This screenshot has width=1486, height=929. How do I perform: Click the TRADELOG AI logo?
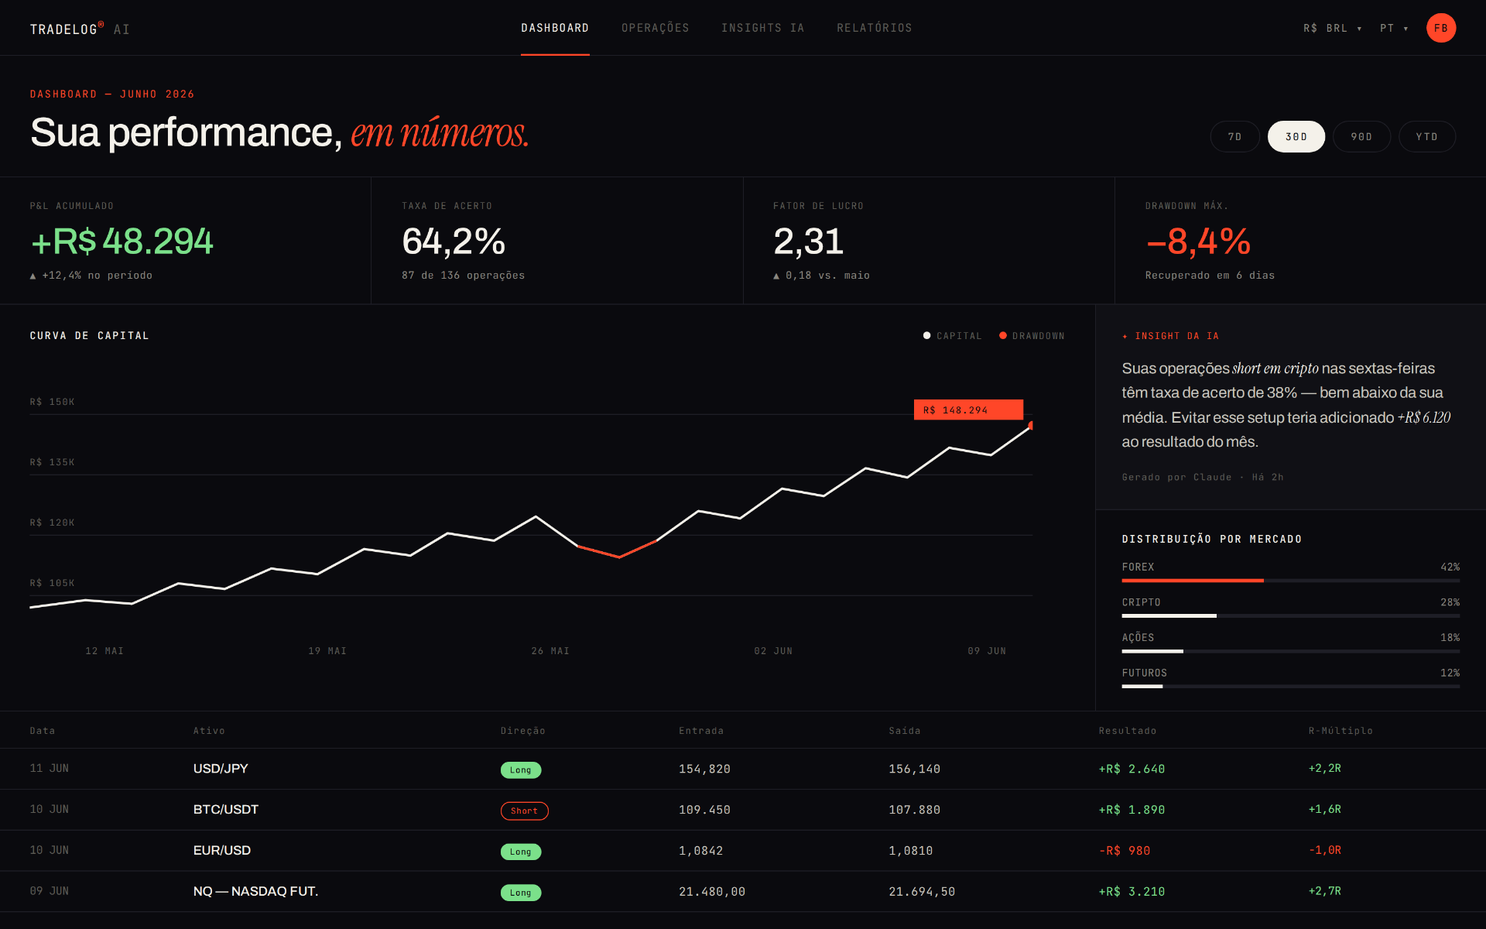80,29
